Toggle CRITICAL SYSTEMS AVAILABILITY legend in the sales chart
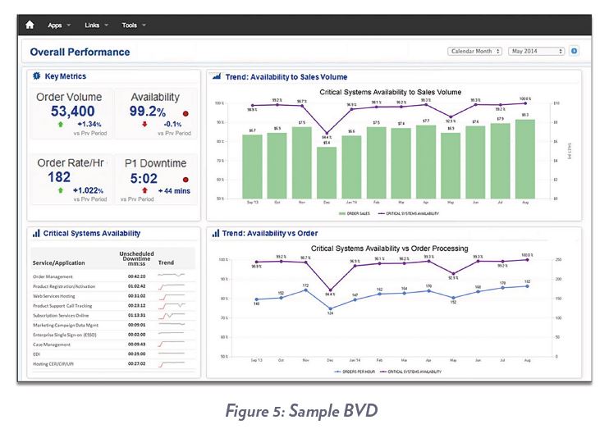The image size is (609, 429). point(408,213)
